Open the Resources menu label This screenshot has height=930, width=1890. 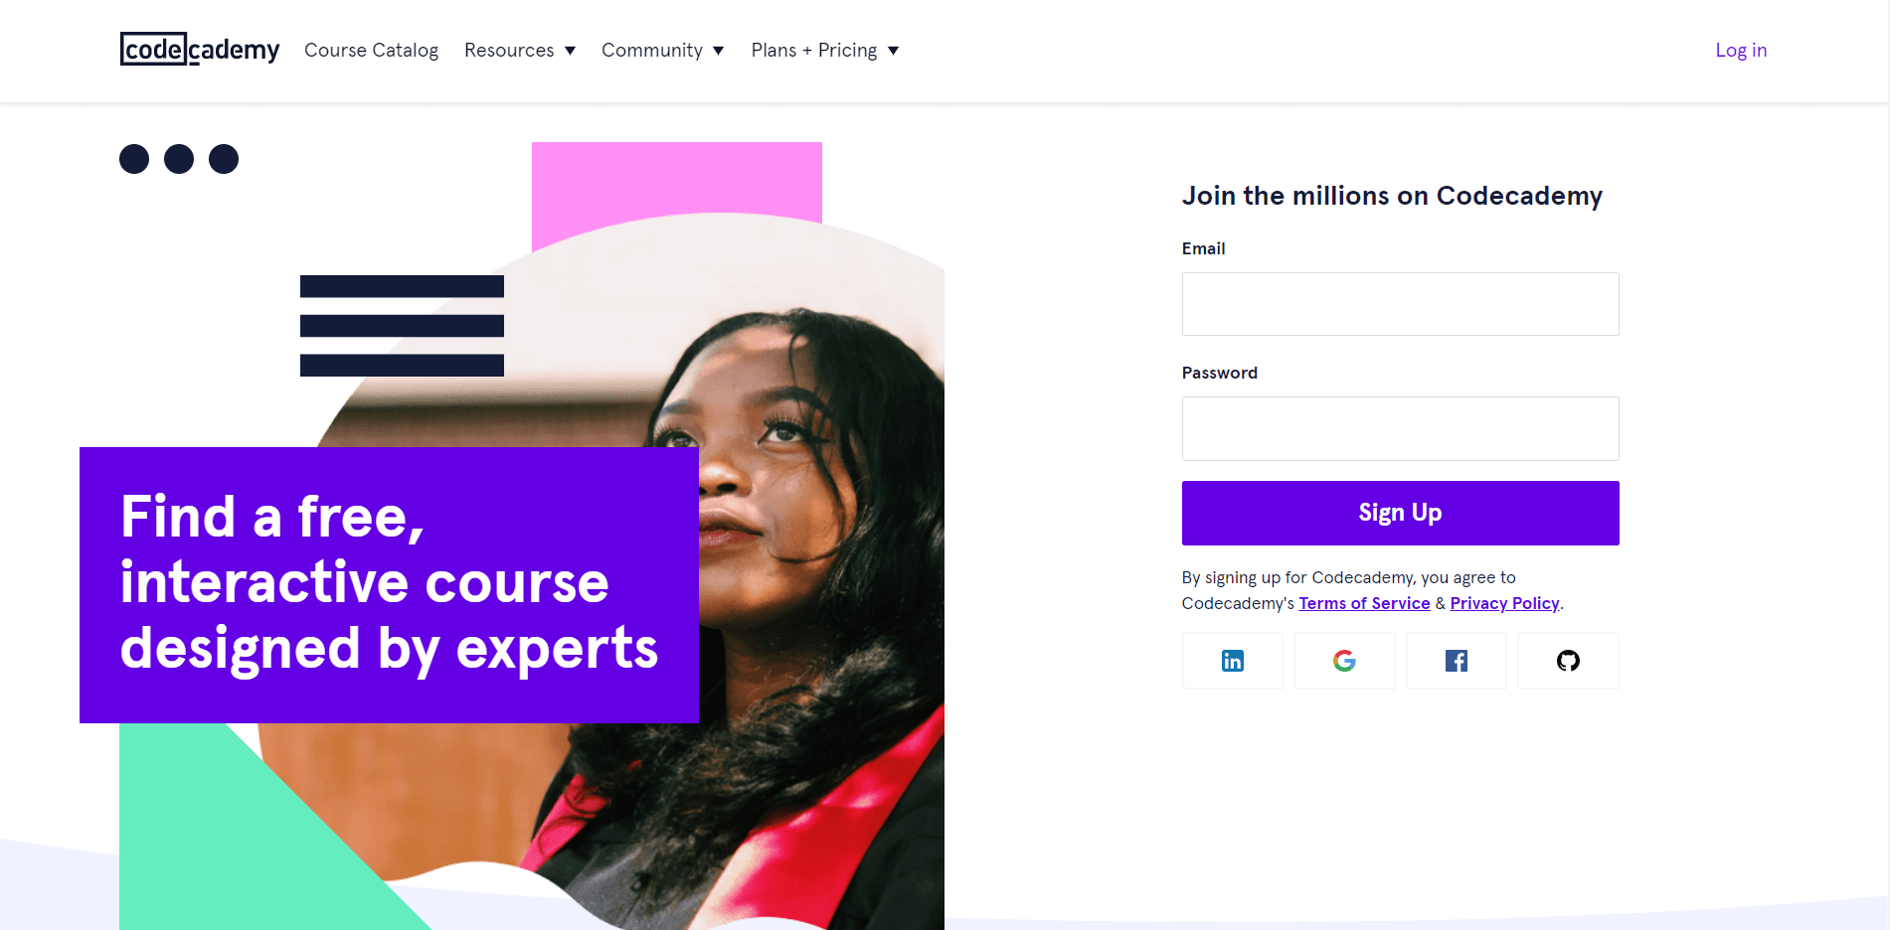[x=509, y=50]
